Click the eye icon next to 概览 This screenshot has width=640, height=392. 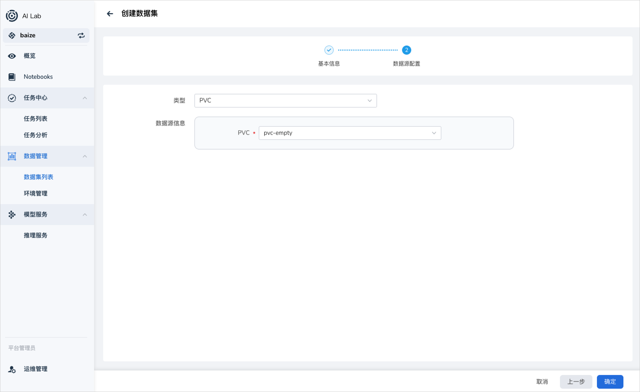pos(12,56)
